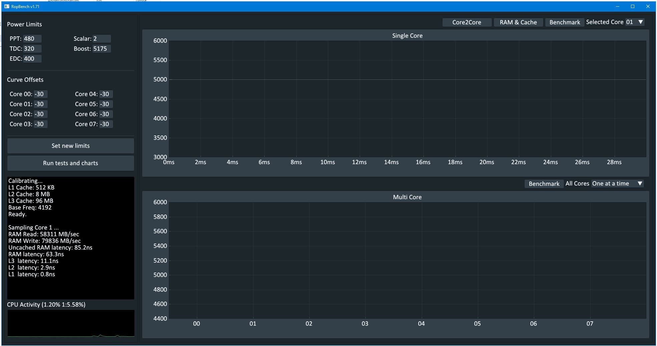
Task: Click Set new limits
Action: 71,146
